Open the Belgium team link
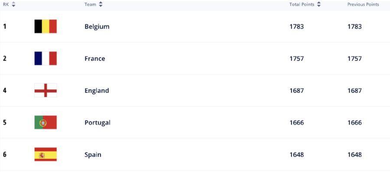Screen dimensions: 390x172 click(x=97, y=26)
